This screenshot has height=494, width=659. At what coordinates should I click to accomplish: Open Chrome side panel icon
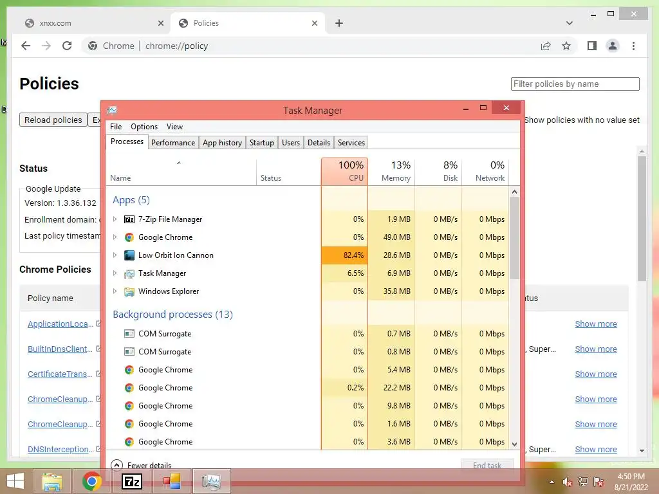coord(592,46)
